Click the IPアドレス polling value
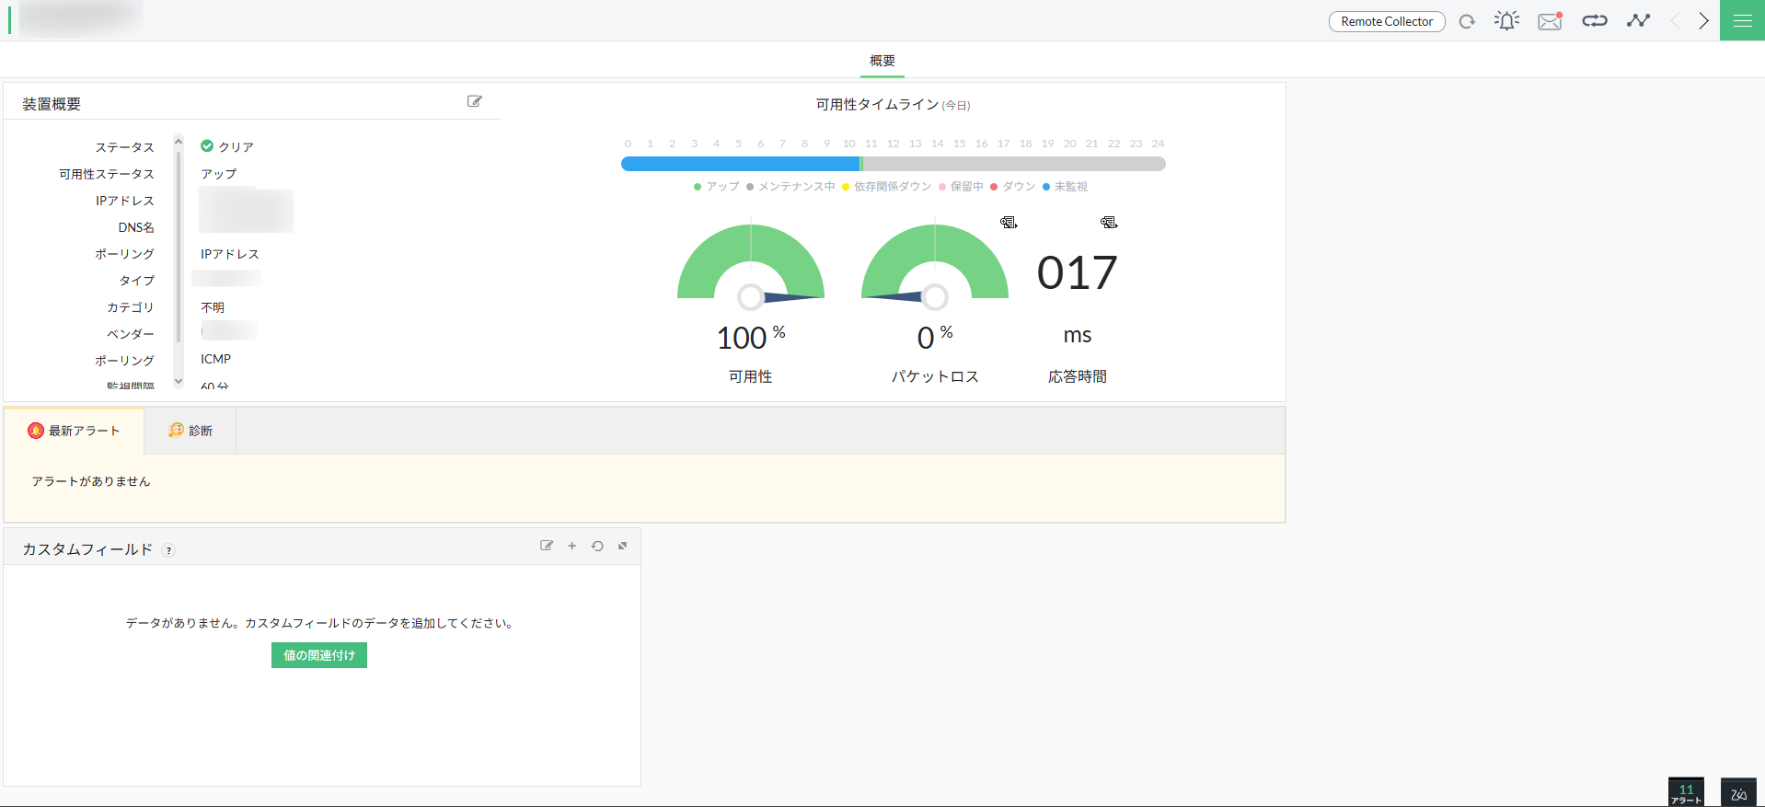 pos(230,254)
